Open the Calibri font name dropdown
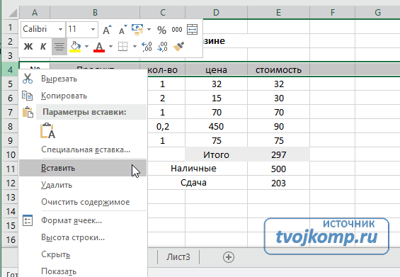The height and width of the screenshot is (277, 400). tap(42, 29)
